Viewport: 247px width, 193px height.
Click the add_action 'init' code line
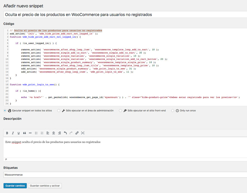[x=54, y=34]
